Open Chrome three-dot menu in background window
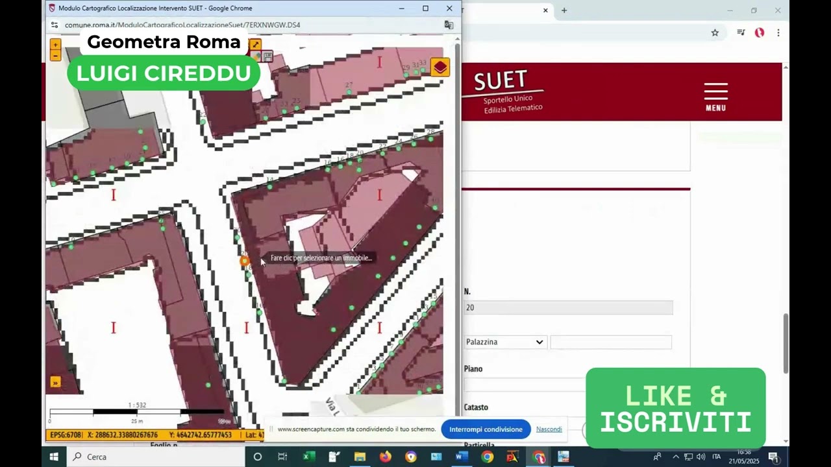Image resolution: width=831 pixels, height=467 pixels. pyautogui.click(x=778, y=32)
